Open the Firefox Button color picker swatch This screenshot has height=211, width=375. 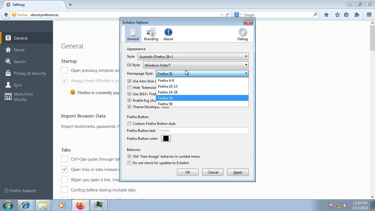pos(166,139)
